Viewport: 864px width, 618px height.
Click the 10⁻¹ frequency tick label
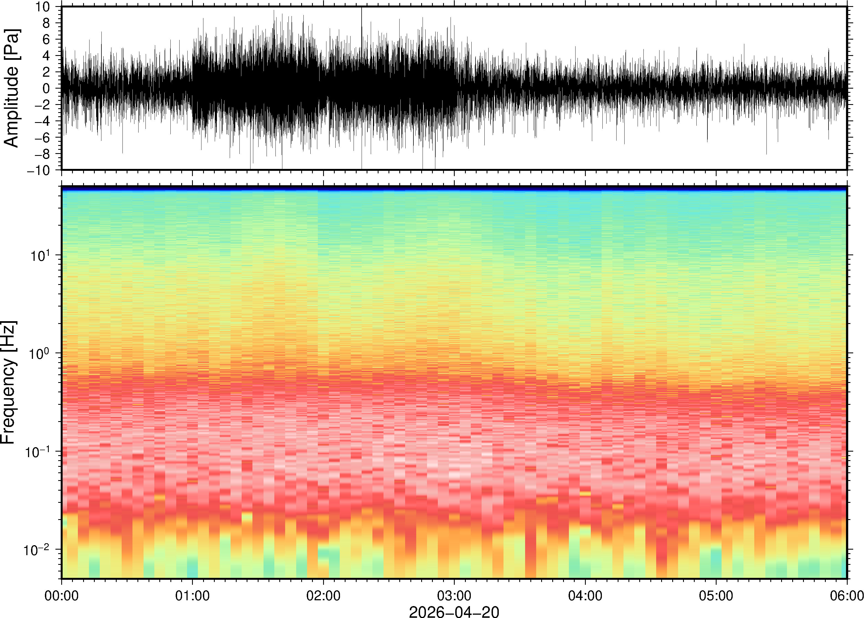(38, 451)
